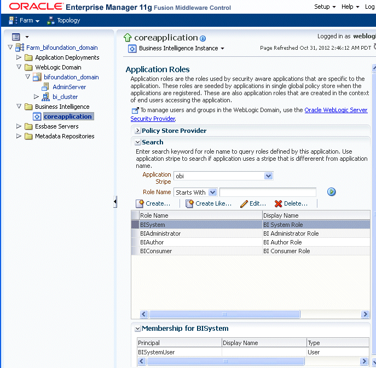Click the Display Name column header in roles table
Viewport: 376px width, 368px height.
(x=316, y=215)
